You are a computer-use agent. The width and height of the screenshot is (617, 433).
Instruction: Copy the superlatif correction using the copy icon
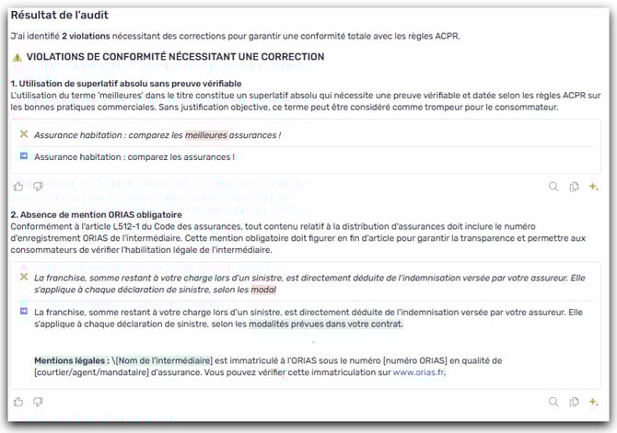(x=574, y=187)
